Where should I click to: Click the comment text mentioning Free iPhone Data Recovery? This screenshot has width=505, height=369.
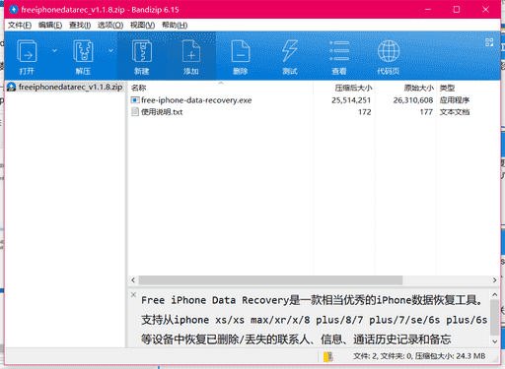click(x=312, y=300)
